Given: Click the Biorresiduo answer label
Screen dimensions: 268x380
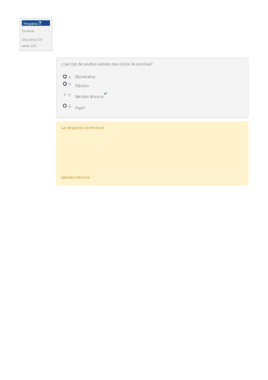Looking at the screenshot, I should [x=85, y=77].
